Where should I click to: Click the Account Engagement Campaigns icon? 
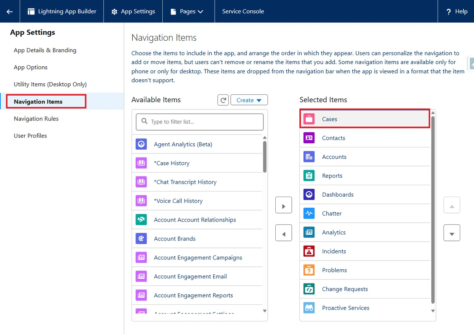pyautogui.click(x=141, y=258)
